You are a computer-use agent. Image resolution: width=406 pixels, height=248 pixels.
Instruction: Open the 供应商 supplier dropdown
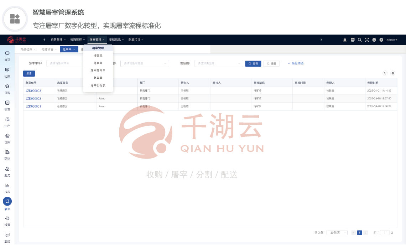tap(220, 63)
